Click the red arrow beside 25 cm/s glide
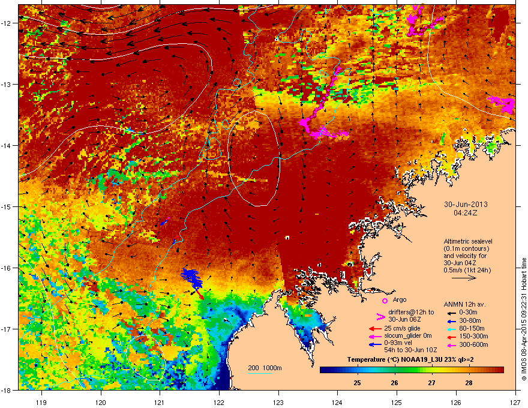This screenshot has width=528, height=408. [x=375, y=329]
